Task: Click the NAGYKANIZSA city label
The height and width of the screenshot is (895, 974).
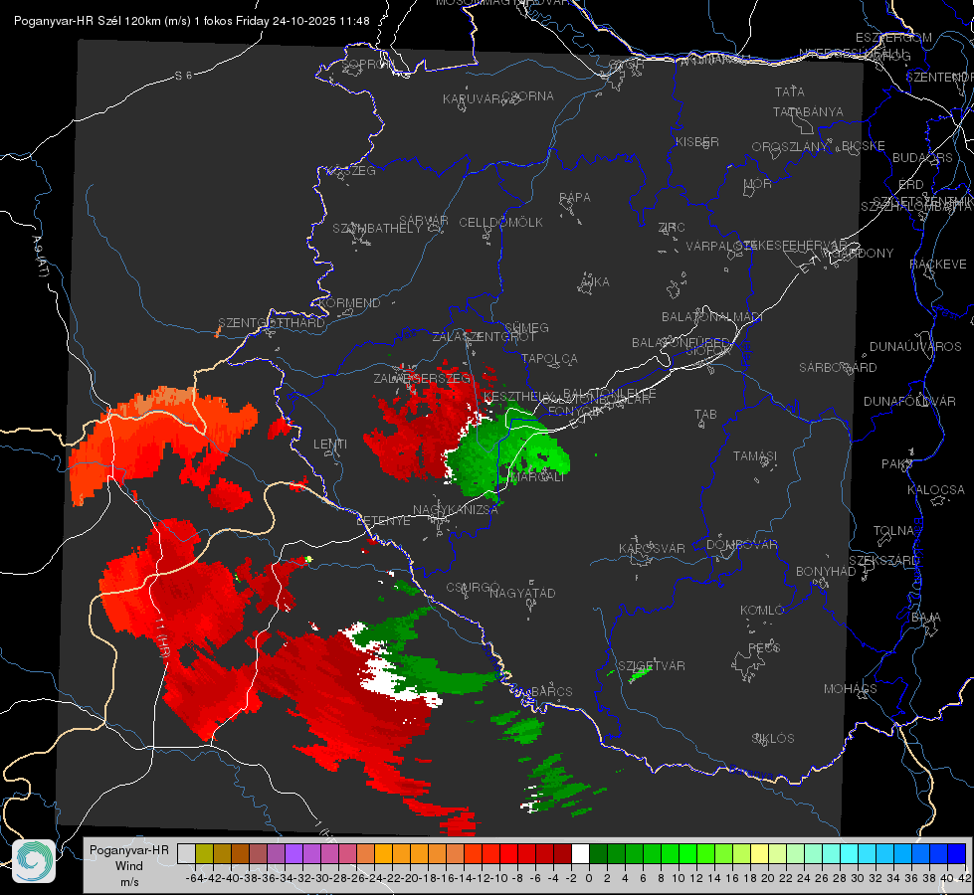Action: click(x=456, y=510)
